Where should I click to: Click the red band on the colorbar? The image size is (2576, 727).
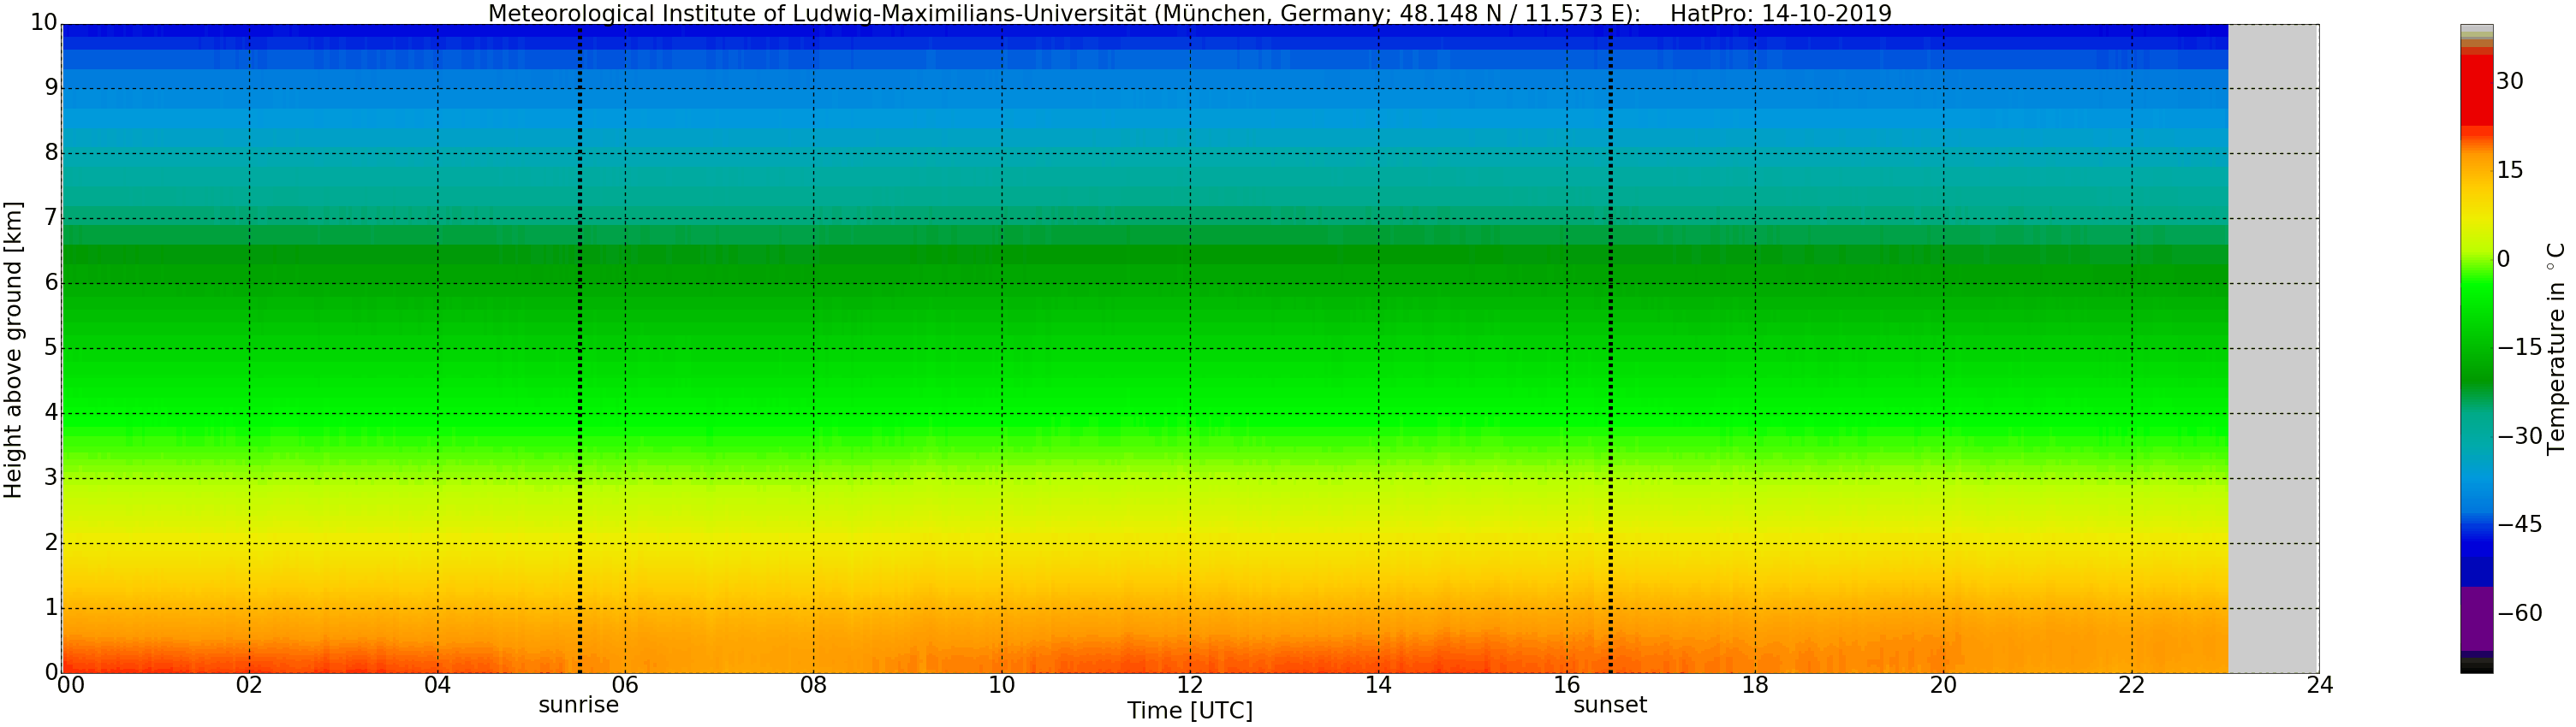pyautogui.click(x=2476, y=90)
